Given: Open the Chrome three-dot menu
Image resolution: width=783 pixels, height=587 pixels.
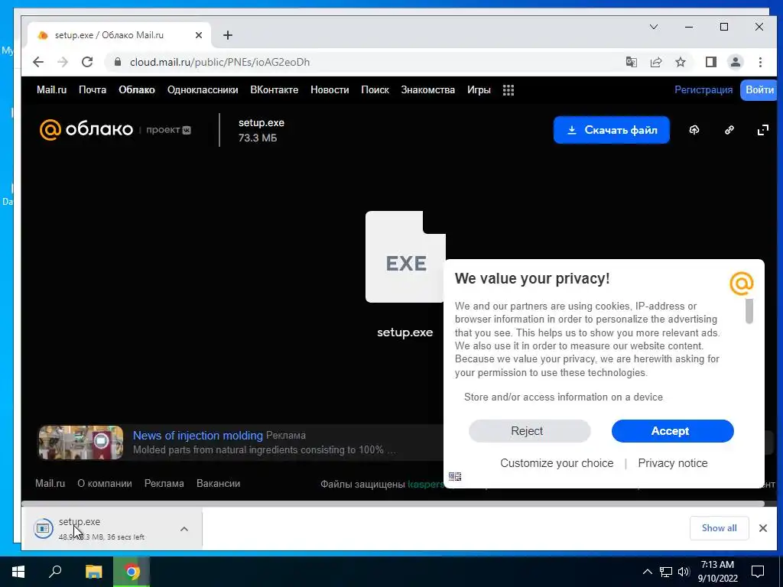Looking at the screenshot, I should (x=760, y=62).
